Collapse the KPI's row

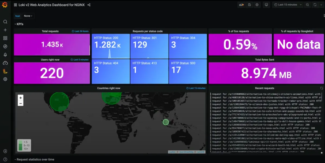18,24
